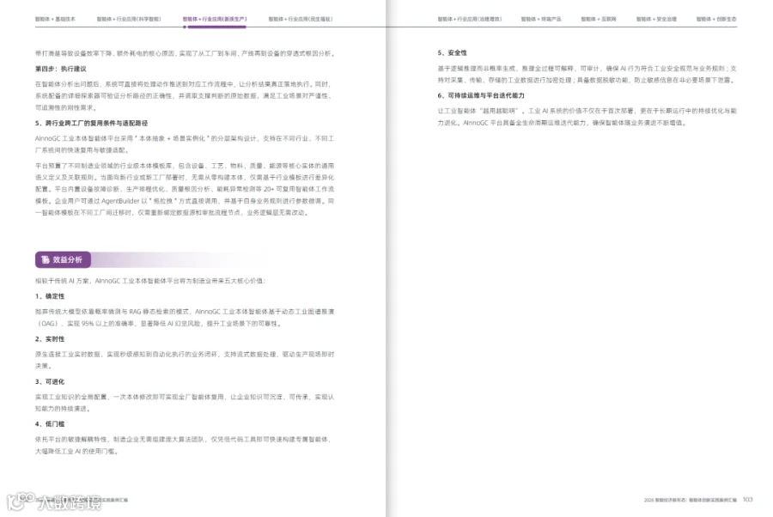Click the 第四步:执行建议 heading
This screenshot has width=773, height=517.
pyautogui.click(x=61, y=69)
